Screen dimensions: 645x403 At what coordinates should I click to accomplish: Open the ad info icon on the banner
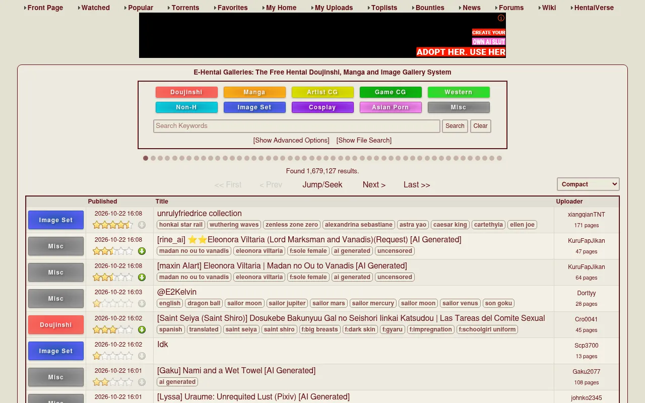[501, 18]
